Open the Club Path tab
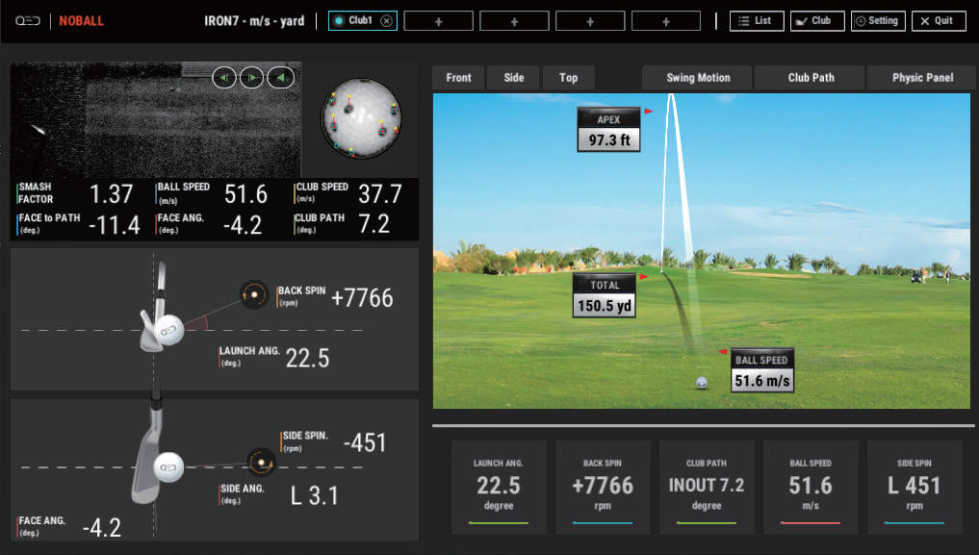 811,78
